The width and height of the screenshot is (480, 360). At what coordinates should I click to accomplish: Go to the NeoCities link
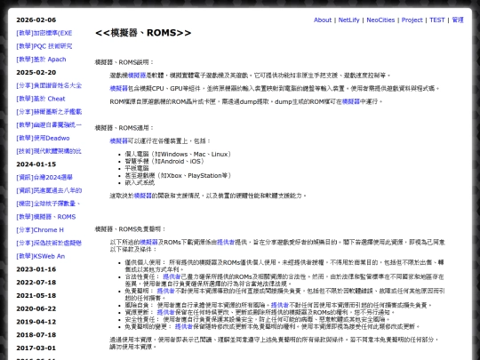[x=380, y=20]
